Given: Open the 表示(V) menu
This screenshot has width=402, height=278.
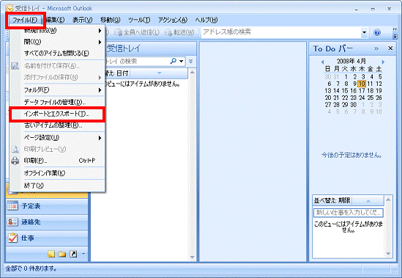Looking at the screenshot, I should 82,20.
